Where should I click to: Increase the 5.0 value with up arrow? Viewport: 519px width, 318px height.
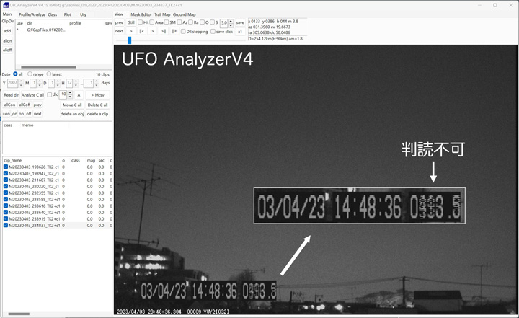pyautogui.click(x=231, y=21)
